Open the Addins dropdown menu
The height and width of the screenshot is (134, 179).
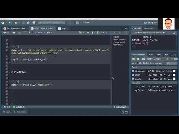pos(88,23)
